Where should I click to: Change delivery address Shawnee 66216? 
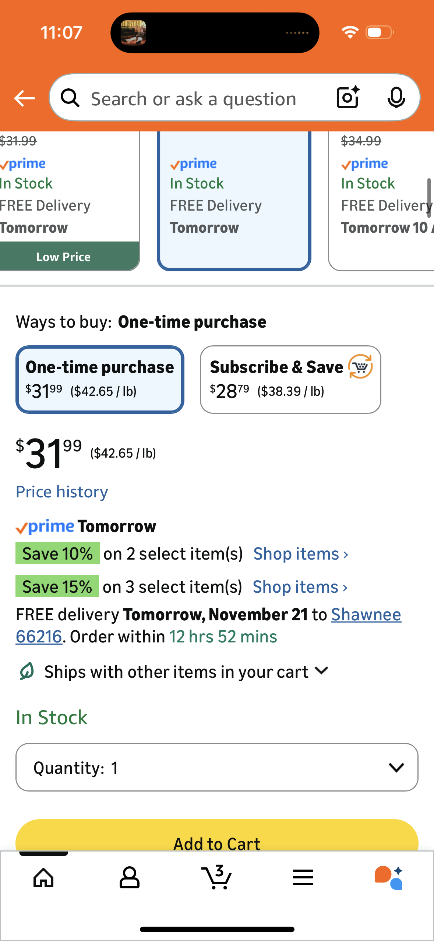coord(366,614)
